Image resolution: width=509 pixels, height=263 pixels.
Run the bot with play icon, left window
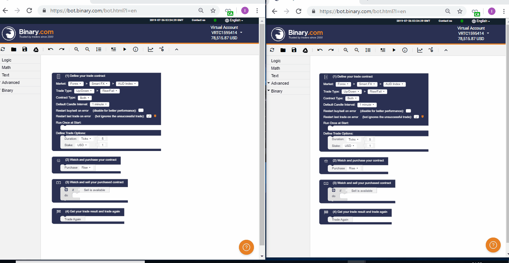pos(125,49)
